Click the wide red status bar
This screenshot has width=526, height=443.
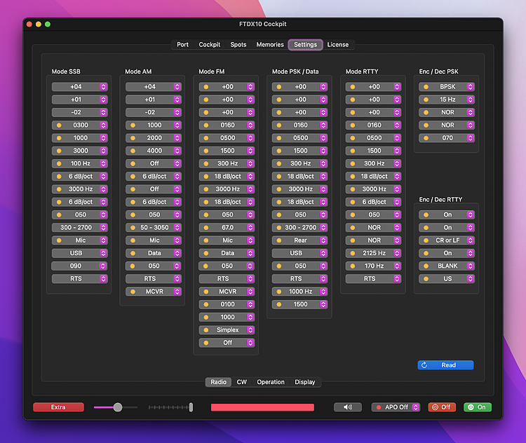point(262,407)
